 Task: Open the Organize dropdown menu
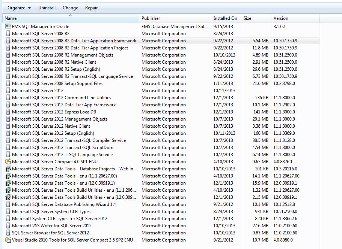click(19, 8)
